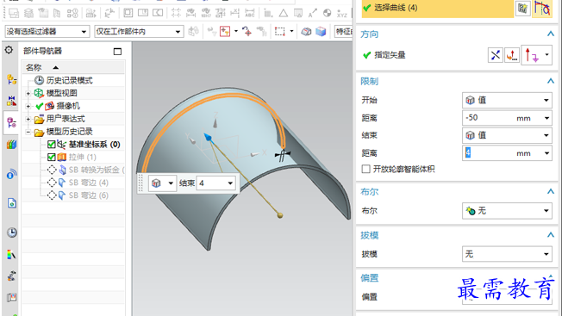Sort tree by the Name column header

[x=73, y=67]
